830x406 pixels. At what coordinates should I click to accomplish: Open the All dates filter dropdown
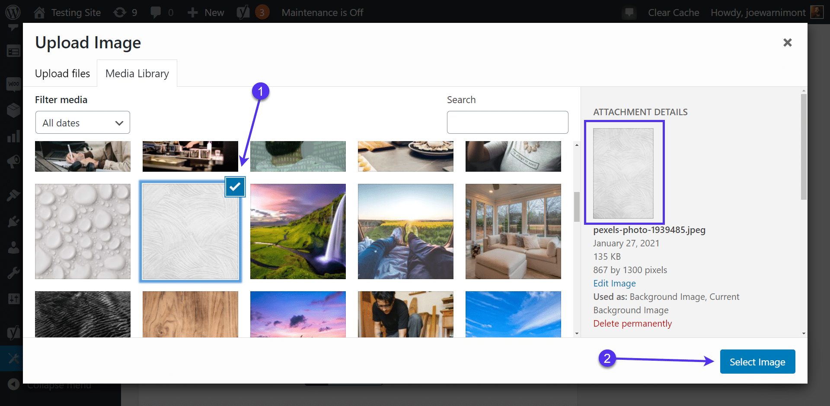click(82, 122)
